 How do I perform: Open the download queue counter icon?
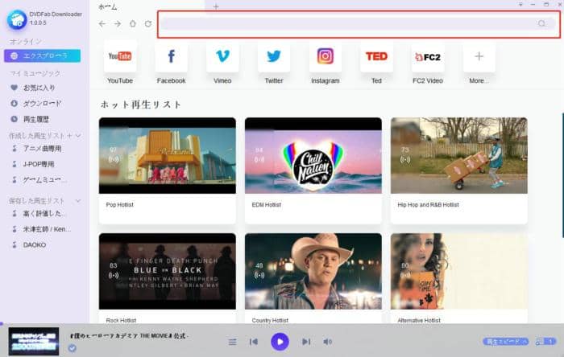pos(545,342)
